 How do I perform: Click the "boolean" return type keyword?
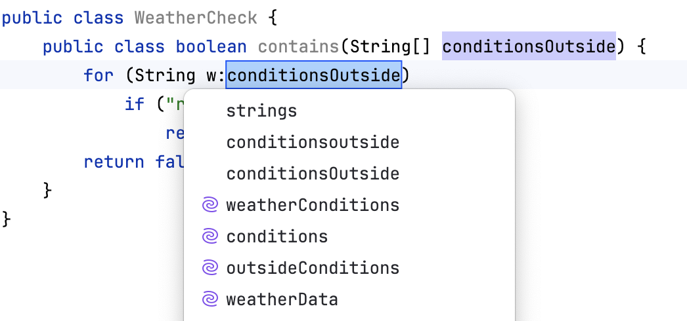click(x=211, y=47)
